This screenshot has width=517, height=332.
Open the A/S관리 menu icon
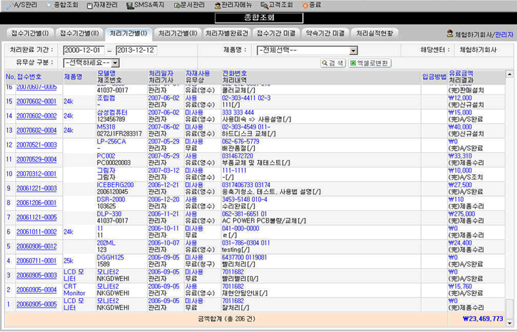[8, 5]
